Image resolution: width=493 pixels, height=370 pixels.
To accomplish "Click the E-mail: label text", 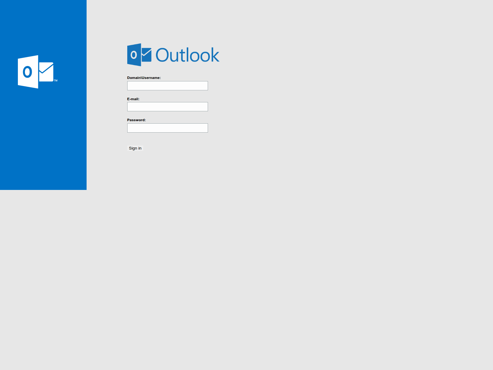I will pyautogui.click(x=133, y=99).
